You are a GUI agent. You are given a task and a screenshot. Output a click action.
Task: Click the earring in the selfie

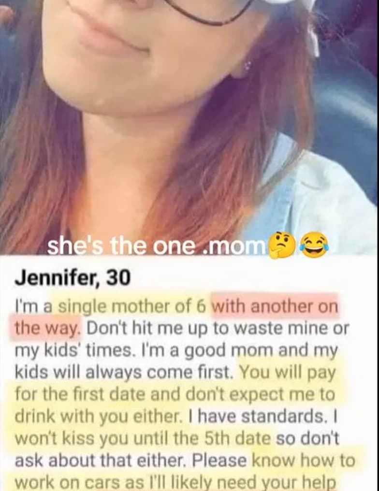tap(248, 66)
